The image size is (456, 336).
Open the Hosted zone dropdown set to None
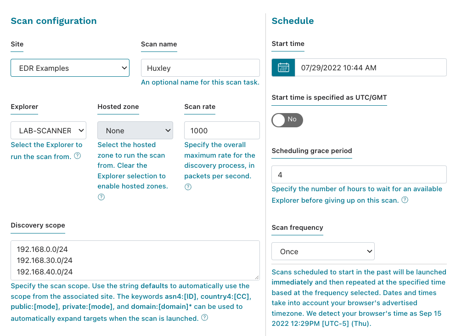(x=135, y=131)
